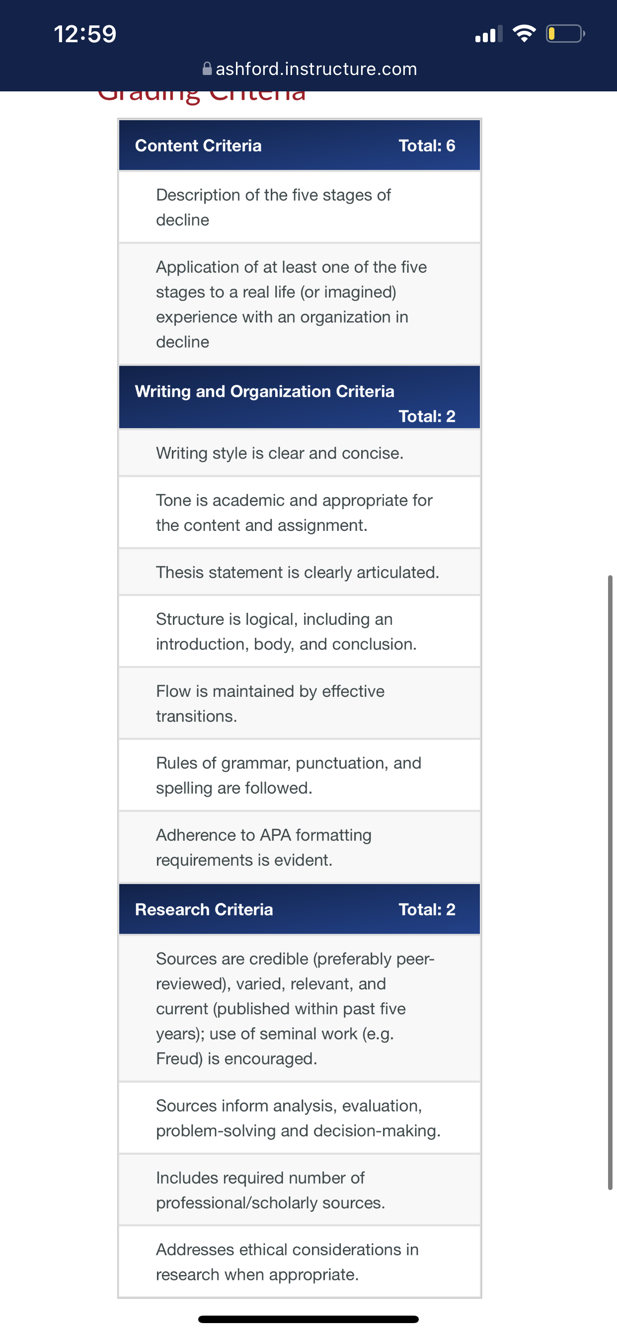Image resolution: width=617 pixels, height=1335 pixels.
Task: Select the Research Criteria header row
Action: (x=300, y=909)
